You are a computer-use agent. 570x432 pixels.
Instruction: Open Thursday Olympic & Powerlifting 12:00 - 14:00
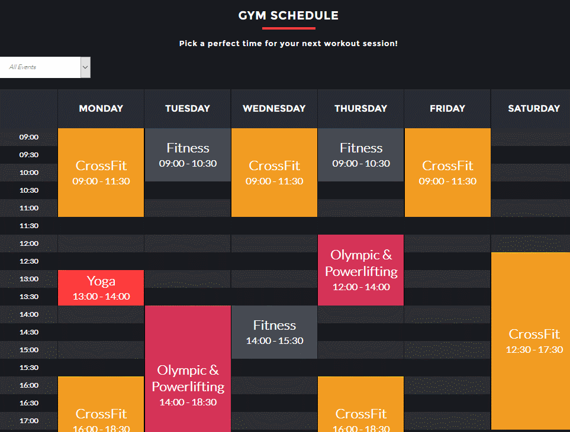tap(361, 270)
